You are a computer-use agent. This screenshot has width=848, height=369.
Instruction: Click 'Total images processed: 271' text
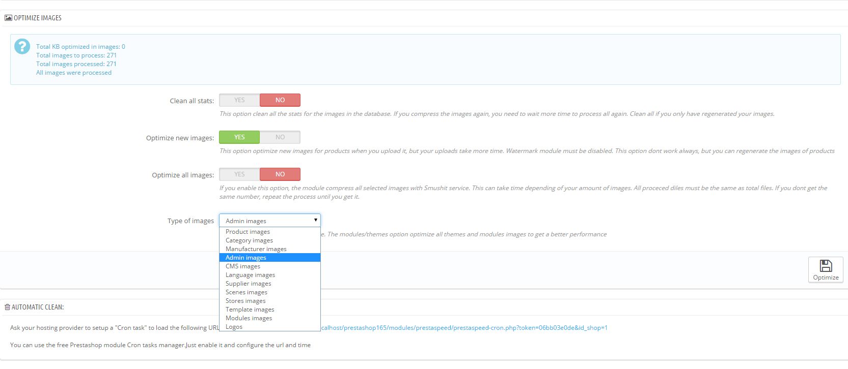click(x=76, y=64)
